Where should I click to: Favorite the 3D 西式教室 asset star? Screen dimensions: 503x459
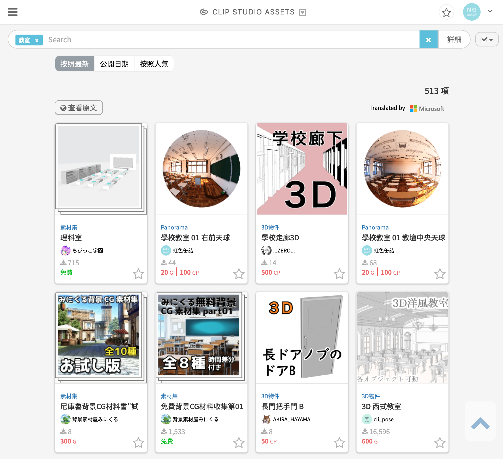[440, 442]
